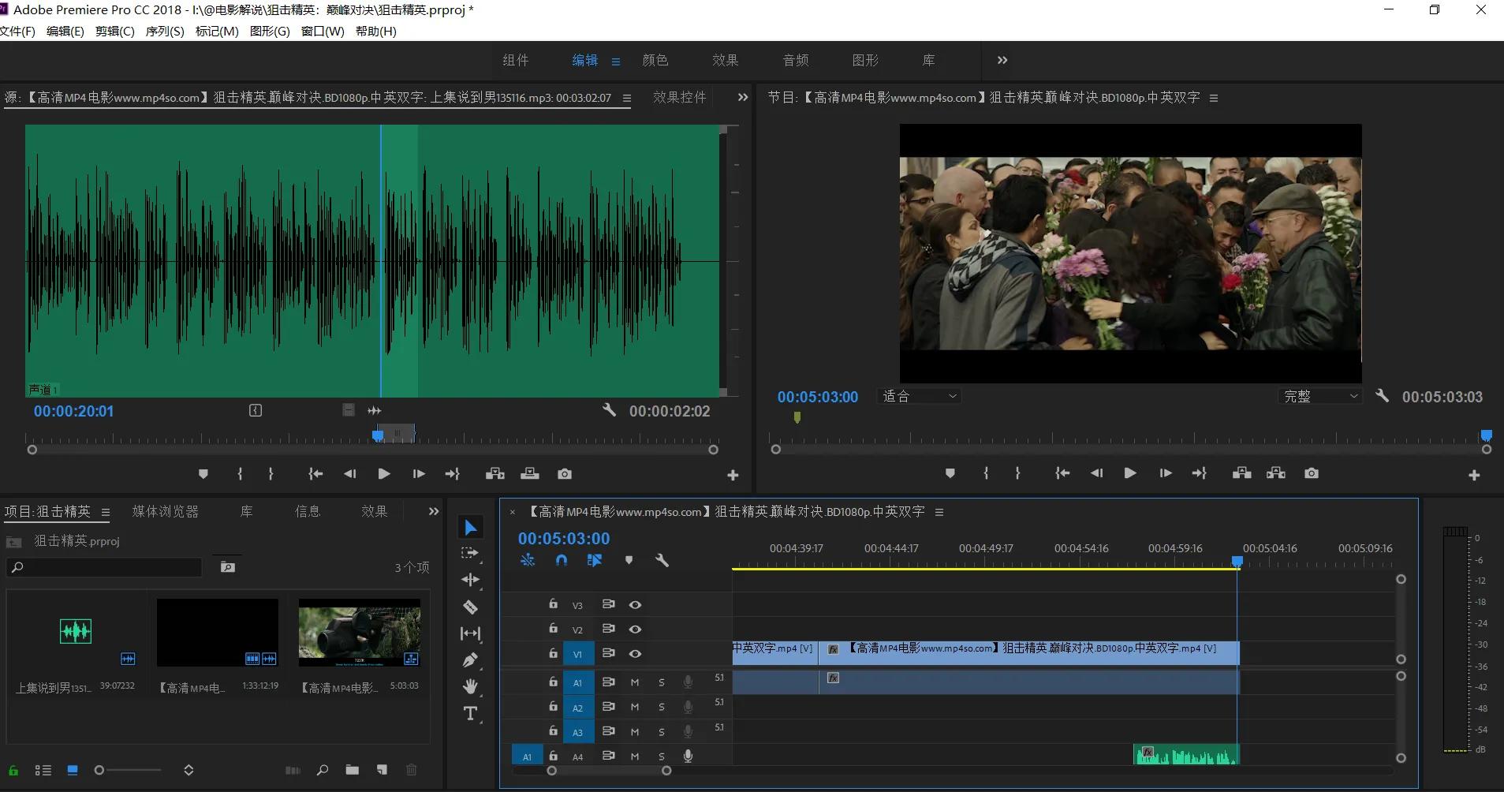Screen dimensions: 1504x792
Task: Toggle V3 track output eye
Action: (x=635, y=605)
